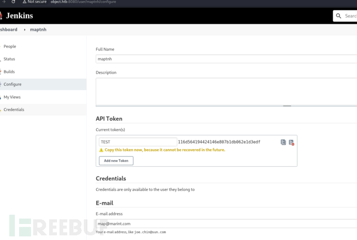Screen dimensions: 357x240
Task: Select token value 116d564194424146e807b1db062e1d3edf
Action: point(219,142)
